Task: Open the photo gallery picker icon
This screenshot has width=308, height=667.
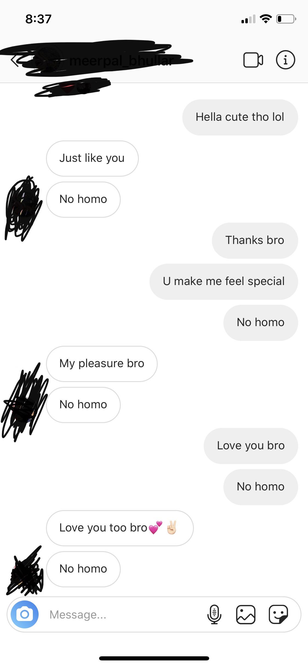Action: click(246, 614)
